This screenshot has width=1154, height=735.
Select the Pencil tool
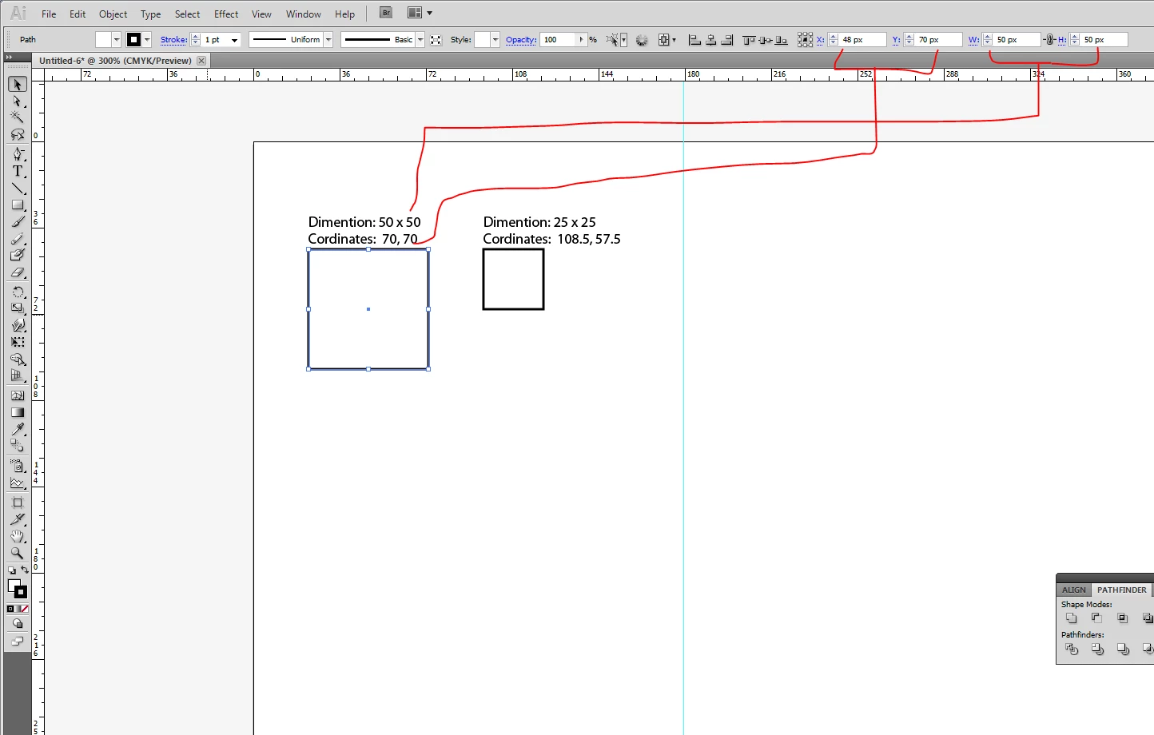[18, 239]
